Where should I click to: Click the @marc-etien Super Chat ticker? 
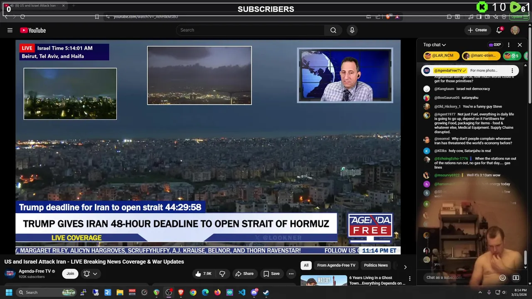coord(480,56)
